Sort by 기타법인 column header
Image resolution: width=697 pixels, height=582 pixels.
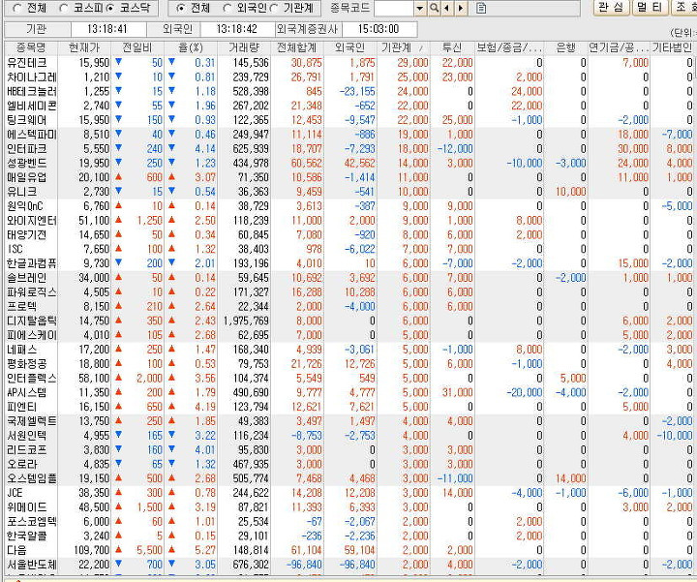pos(672,47)
